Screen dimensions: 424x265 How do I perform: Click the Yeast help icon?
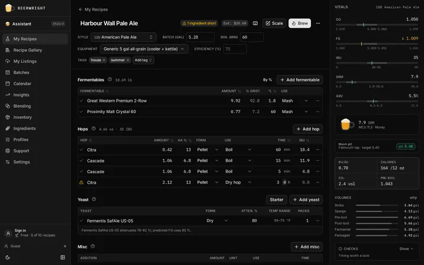click(x=94, y=199)
